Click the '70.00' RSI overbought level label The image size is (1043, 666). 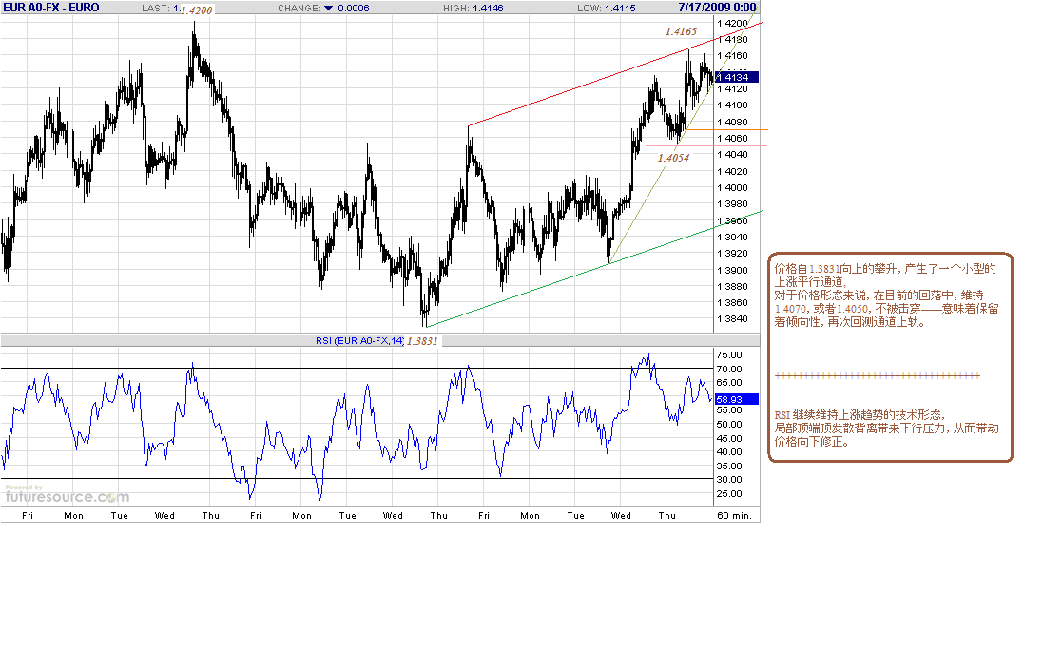729,369
